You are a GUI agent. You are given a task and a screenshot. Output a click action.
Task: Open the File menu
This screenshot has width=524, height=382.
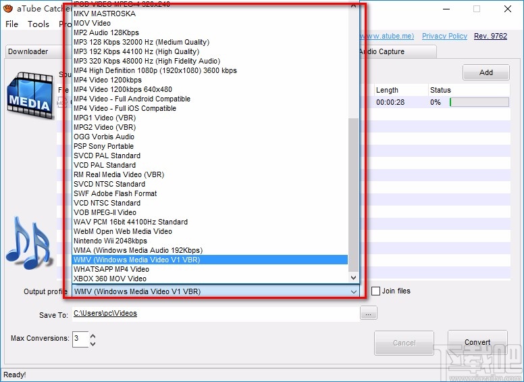[11, 24]
